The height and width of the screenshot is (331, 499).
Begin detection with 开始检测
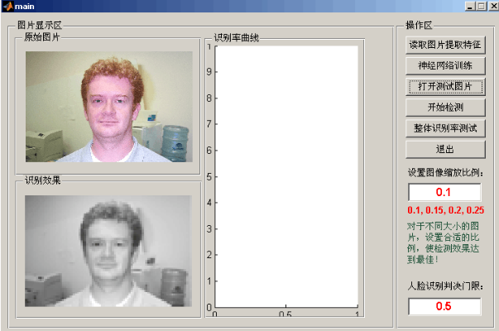click(x=445, y=108)
